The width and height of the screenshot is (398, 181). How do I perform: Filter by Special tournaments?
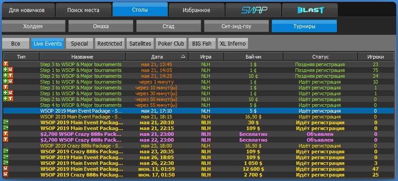point(80,43)
